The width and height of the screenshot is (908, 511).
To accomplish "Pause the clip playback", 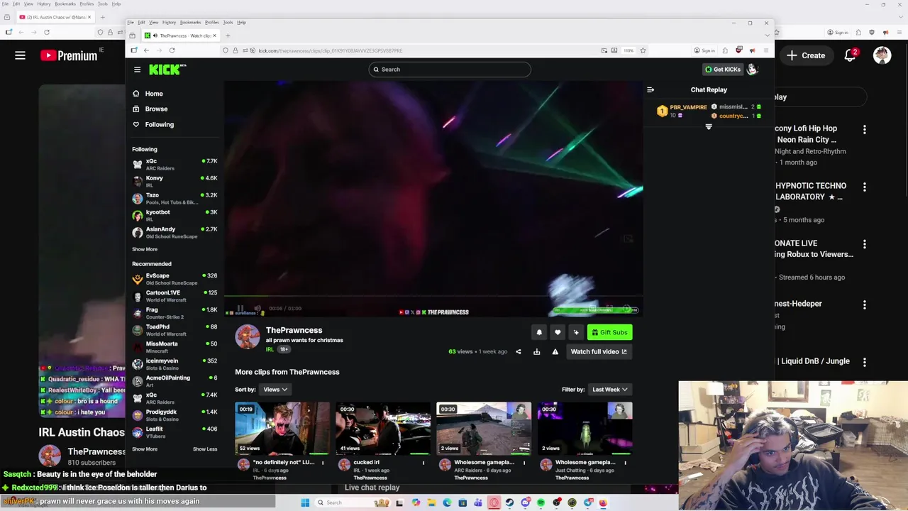I will pyautogui.click(x=240, y=309).
